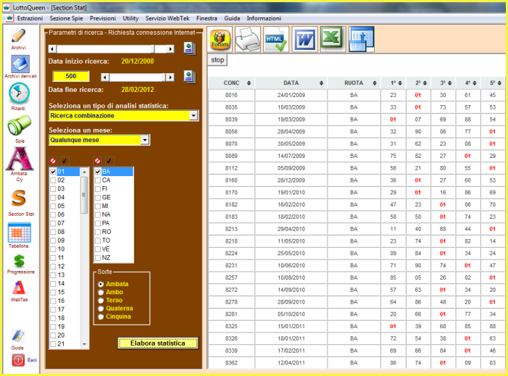Select the Quaterna radio button

(101, 309)
